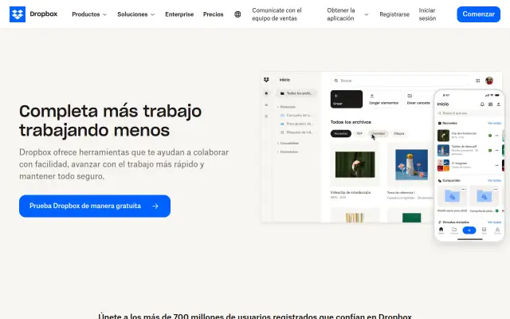Viewport: 510px width, 319px height.
Task: Click Cargar elementos in the mockup
Action: [383, 99]
